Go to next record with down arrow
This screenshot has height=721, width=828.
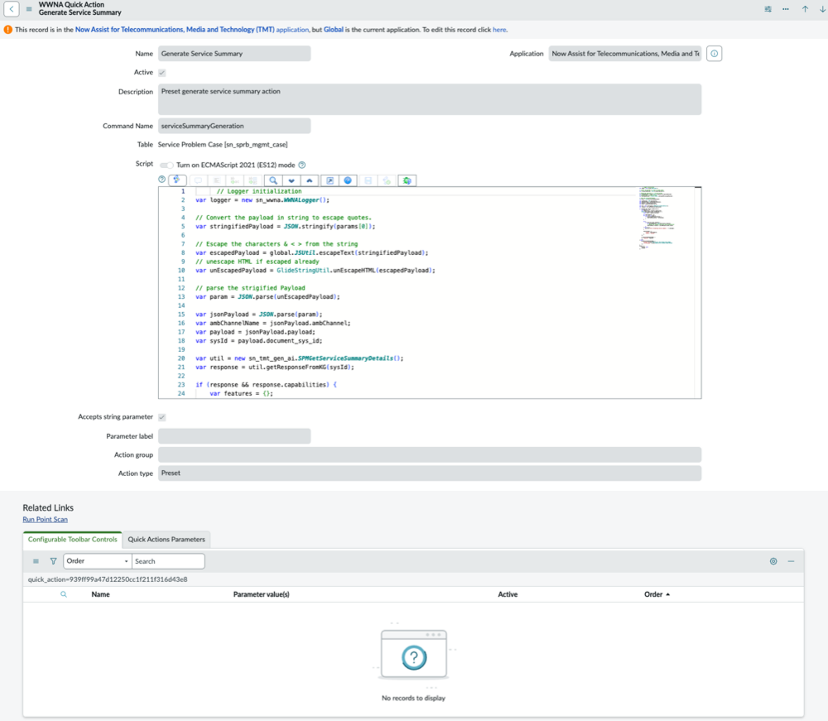[x=822, y=9]
